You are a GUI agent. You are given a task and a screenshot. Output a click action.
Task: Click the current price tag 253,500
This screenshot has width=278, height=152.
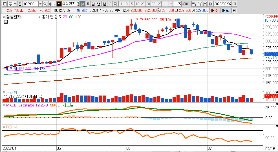click(271, 54)
